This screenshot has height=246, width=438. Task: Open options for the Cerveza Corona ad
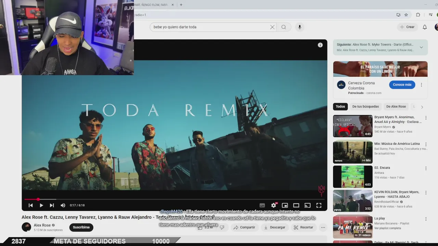(422, 85)
